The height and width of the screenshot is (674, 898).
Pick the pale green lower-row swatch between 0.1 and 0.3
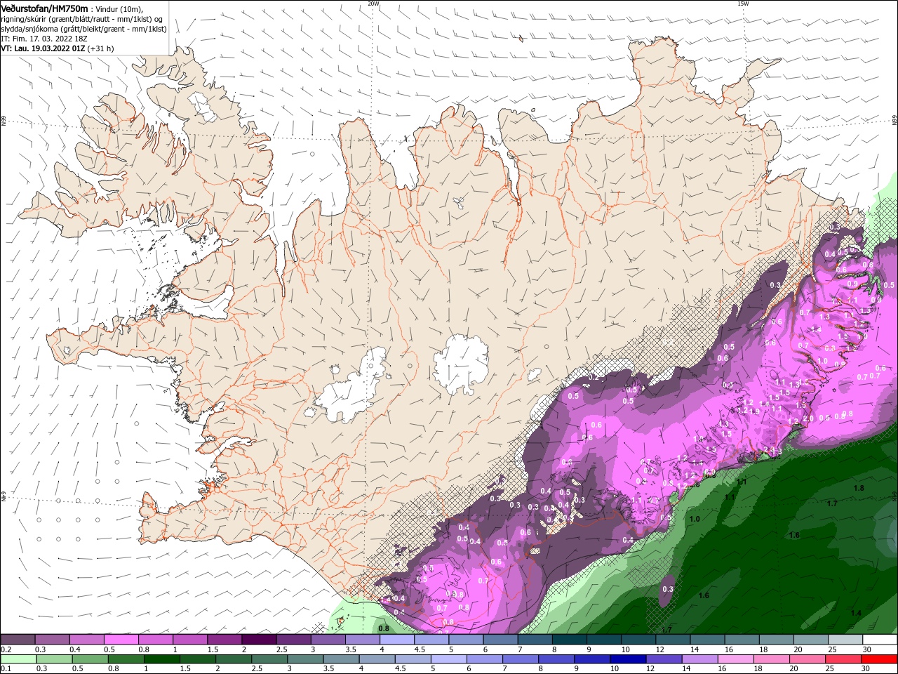point(18,659)
